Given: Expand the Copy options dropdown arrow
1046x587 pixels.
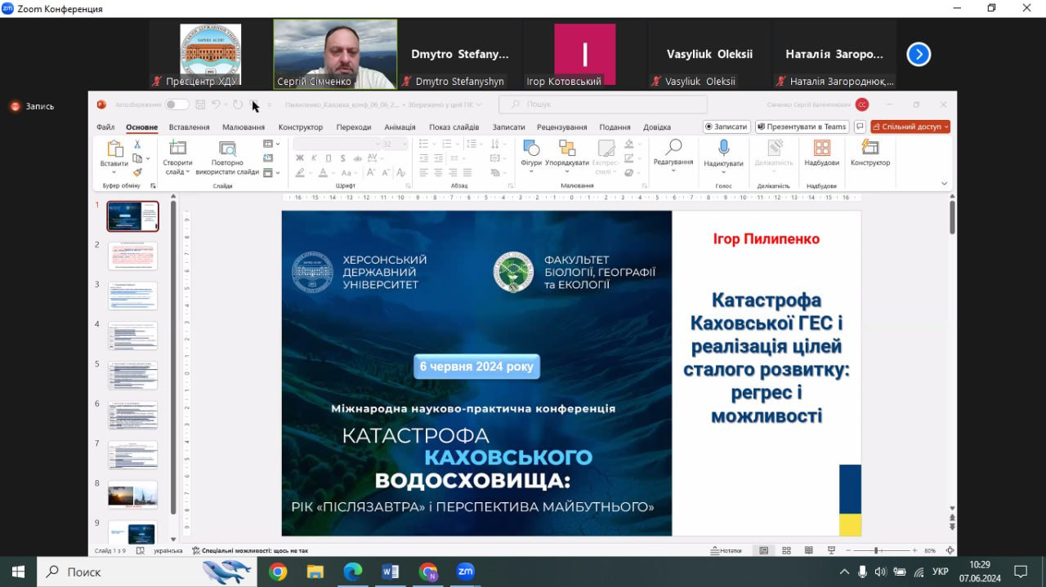Looking at the screenshot, I should tap(148, 158).
